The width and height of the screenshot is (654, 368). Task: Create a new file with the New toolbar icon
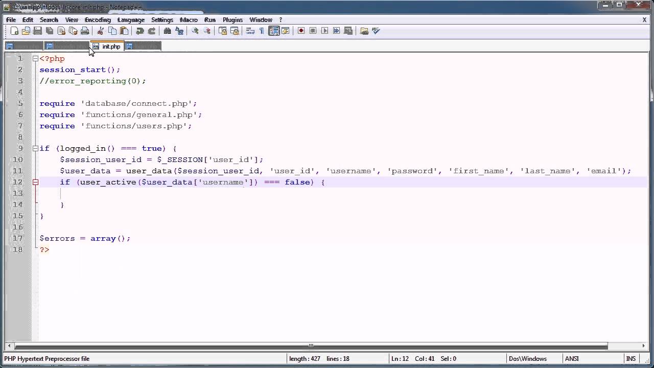point(14,31)
